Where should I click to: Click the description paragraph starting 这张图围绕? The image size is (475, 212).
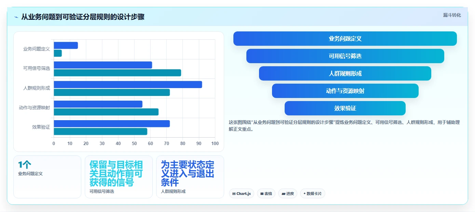(x=344, y=126)
